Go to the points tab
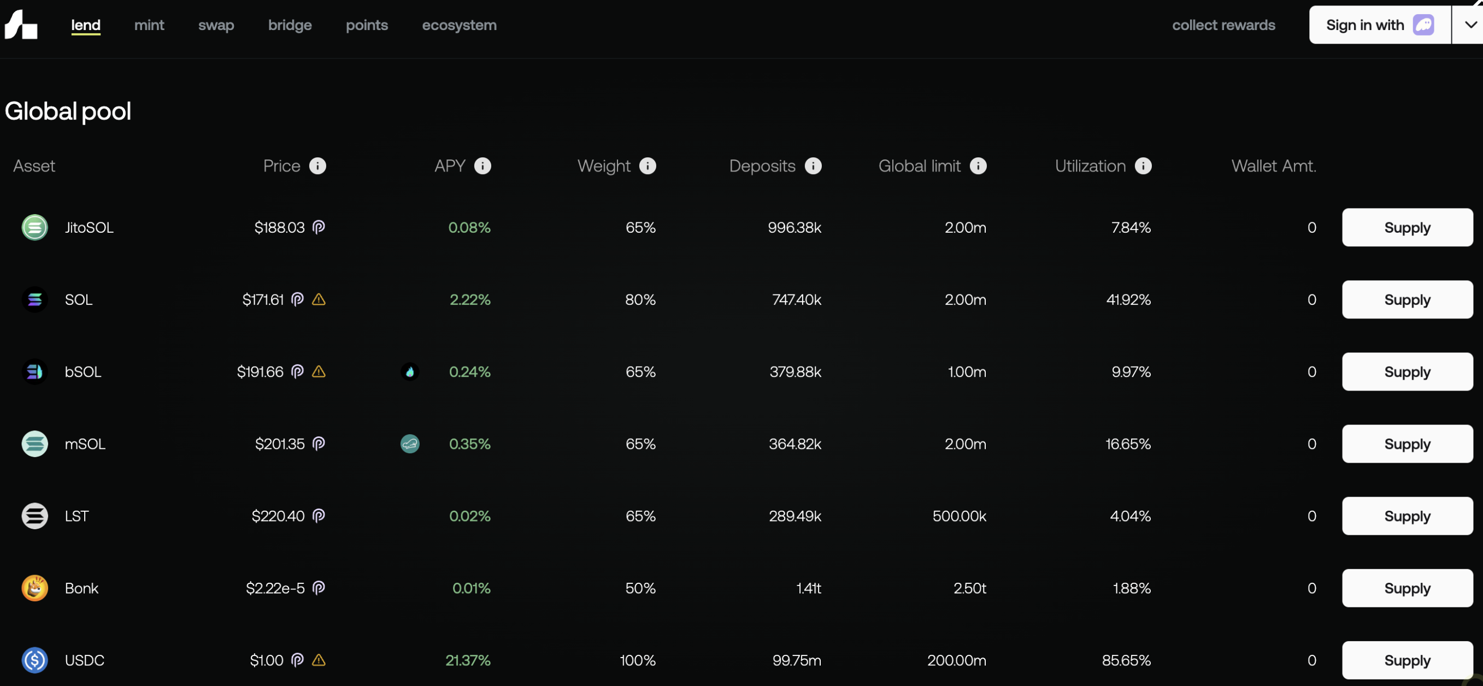The image size is (1483, 686). 367,25
